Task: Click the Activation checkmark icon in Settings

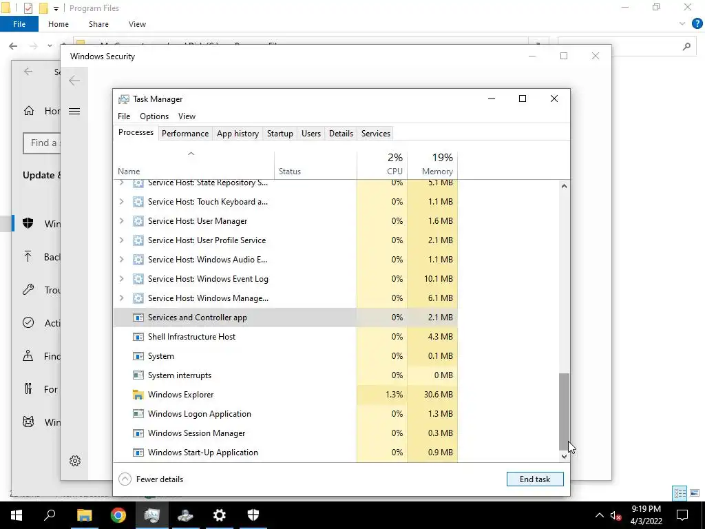Action: 28,322
